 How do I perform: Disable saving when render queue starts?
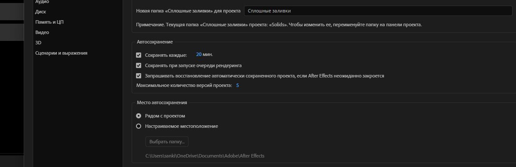pos(139,65)
